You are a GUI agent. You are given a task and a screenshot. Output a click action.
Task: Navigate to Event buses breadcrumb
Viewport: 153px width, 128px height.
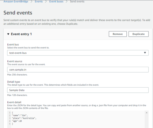pos(56,2)
